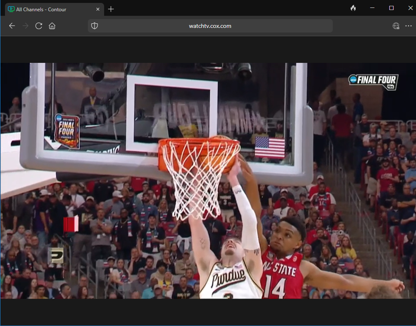Open the browser home page
This screenshot has width=416, height=326.
point(52,26)
